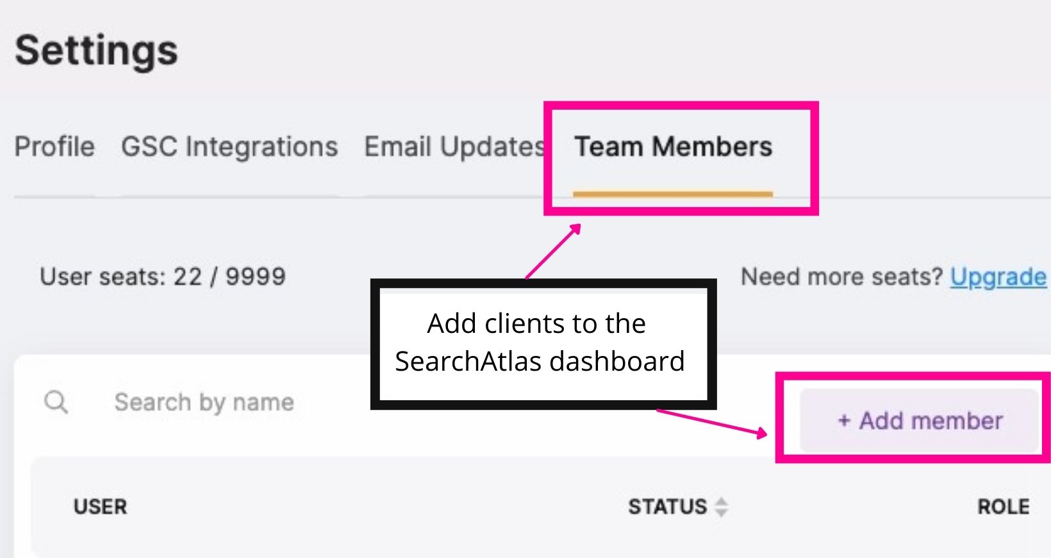Click the Settings page heading

(x=97, y=50)
